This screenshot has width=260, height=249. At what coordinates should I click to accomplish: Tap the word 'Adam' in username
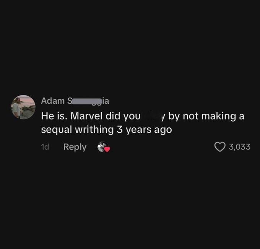tap(53, 101)
